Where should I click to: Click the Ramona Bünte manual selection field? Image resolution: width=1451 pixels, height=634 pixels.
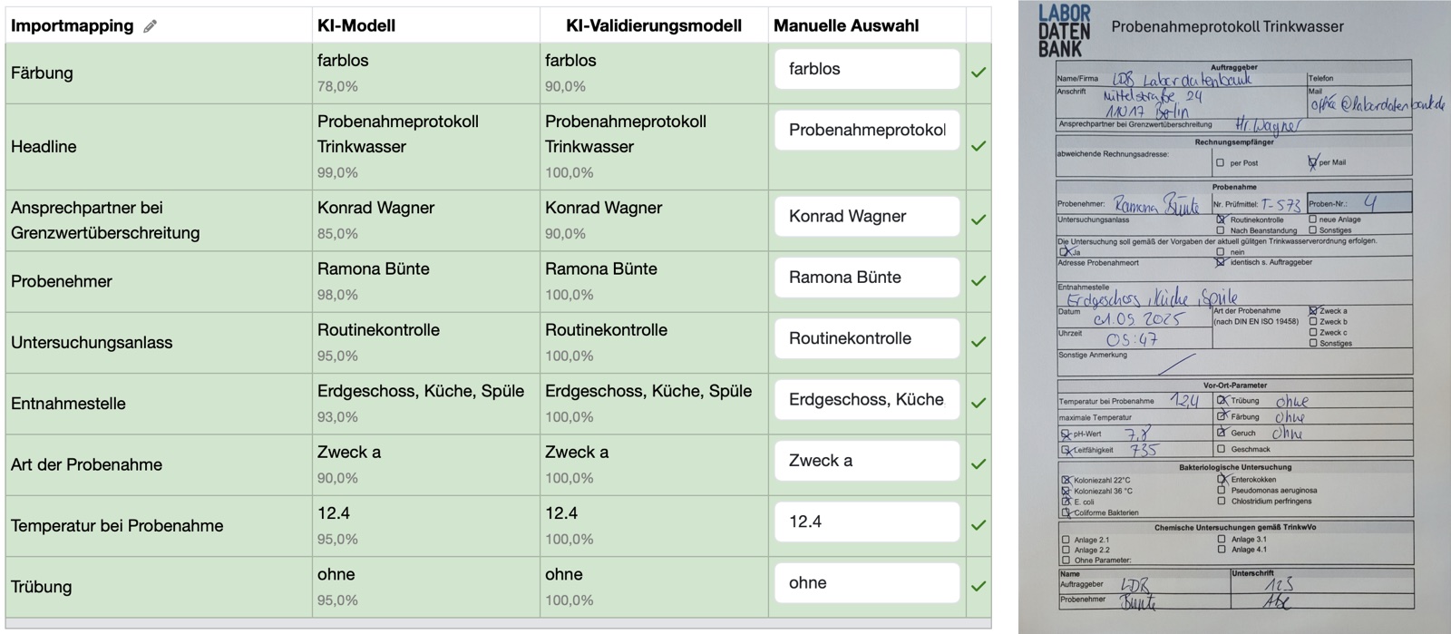(866, 278)
